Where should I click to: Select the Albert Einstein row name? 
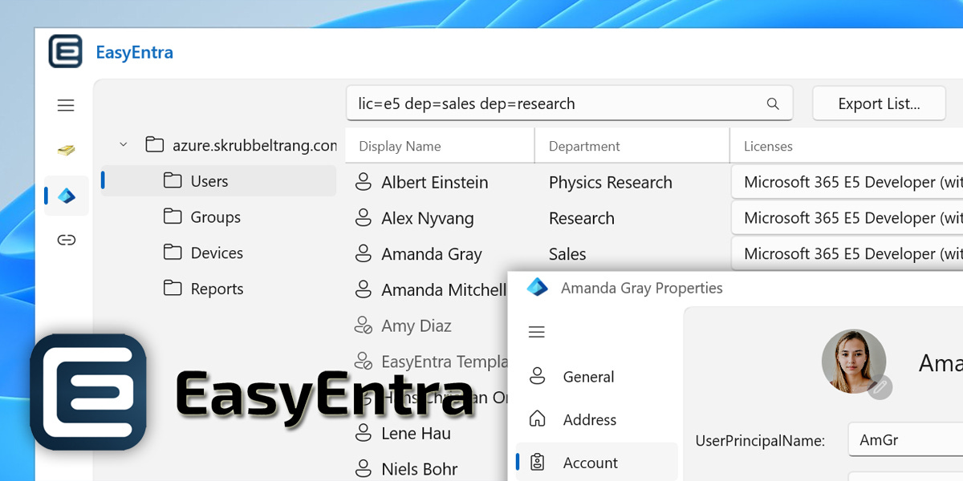tap(435, 182)
